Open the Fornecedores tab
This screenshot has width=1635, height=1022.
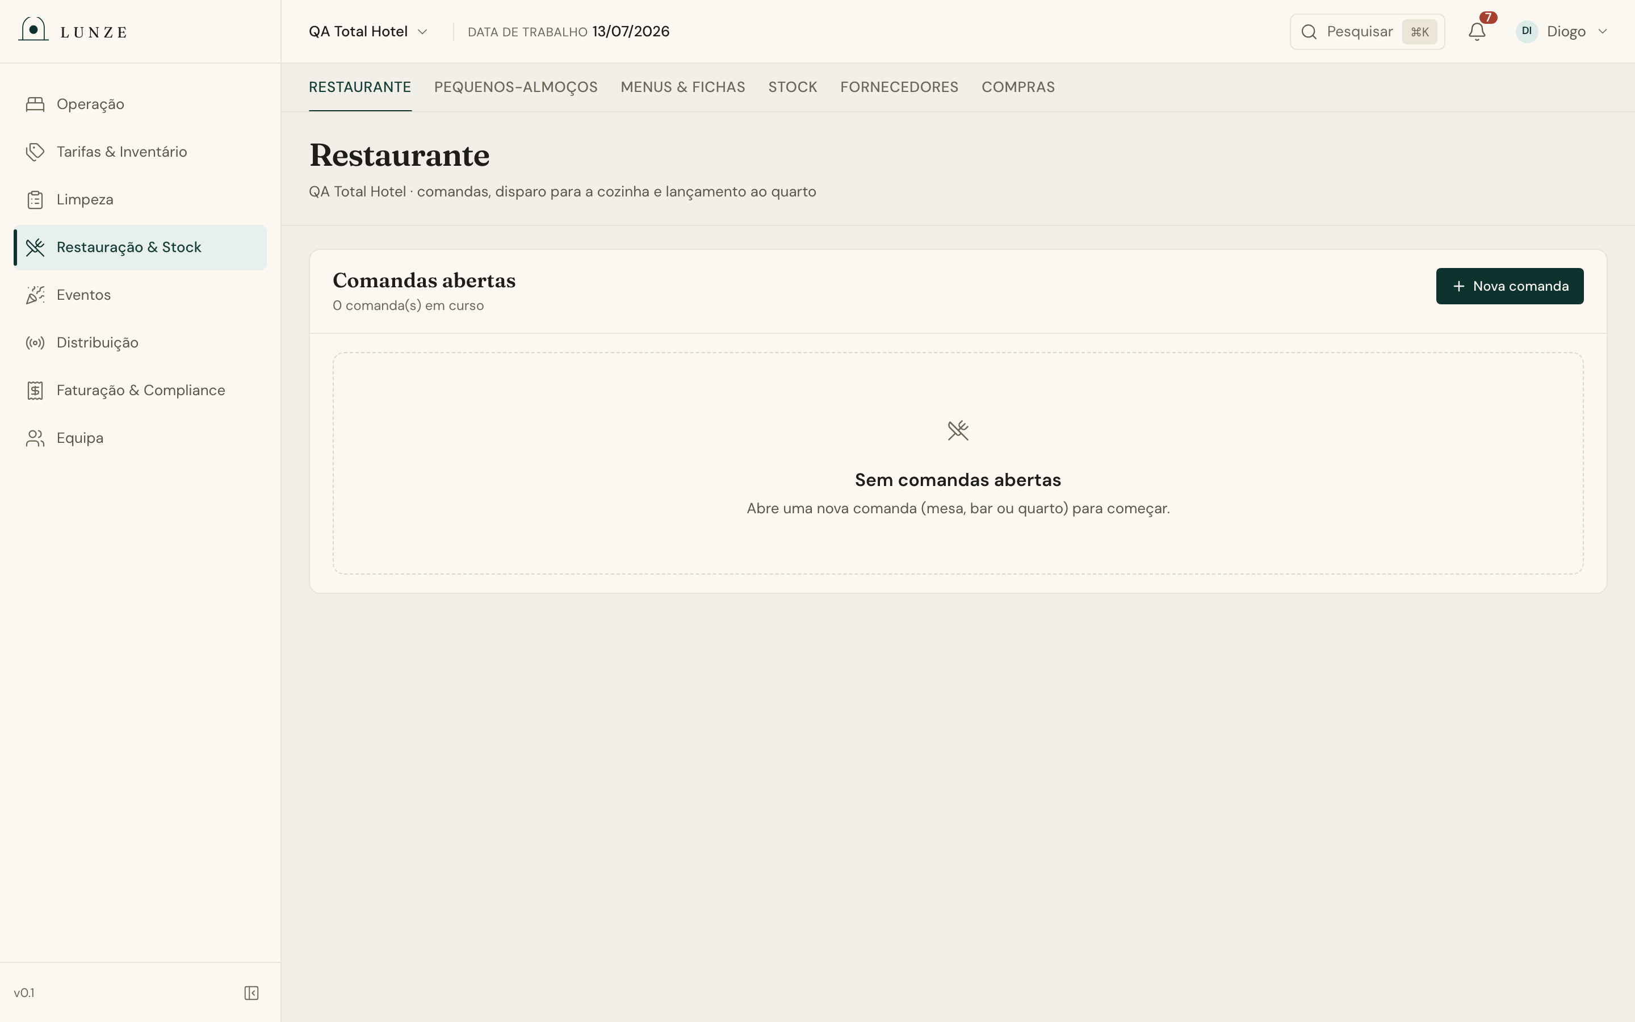pyautogui.click(x=899, y=87)
